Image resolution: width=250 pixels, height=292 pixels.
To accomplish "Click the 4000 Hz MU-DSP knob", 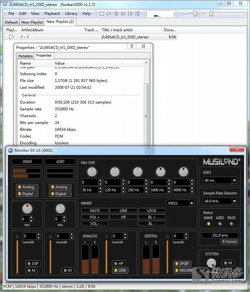I will click(x=183, y=172).
